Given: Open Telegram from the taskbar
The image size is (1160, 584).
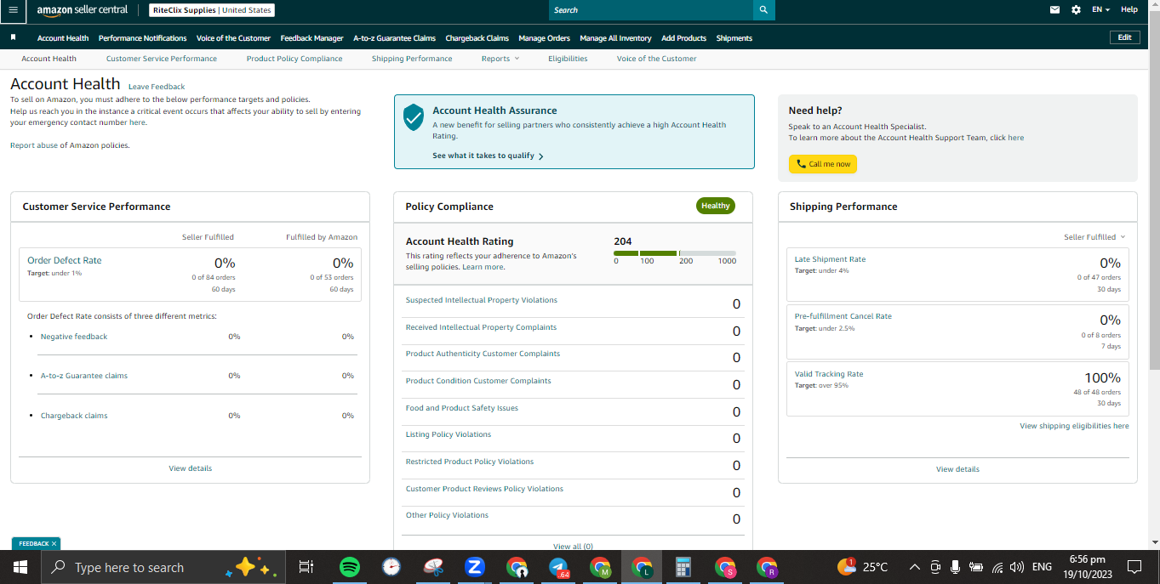Looking at the screenshot, I should click(x=558, y=567).
